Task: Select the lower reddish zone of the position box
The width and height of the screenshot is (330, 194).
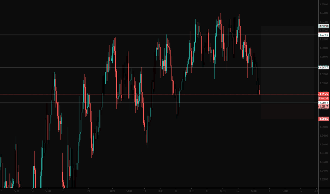Action: click(288, 111)
